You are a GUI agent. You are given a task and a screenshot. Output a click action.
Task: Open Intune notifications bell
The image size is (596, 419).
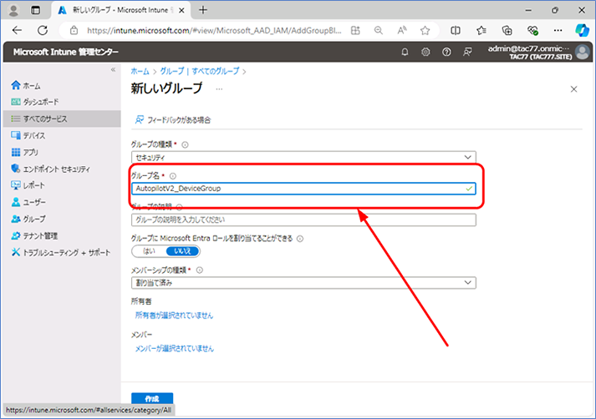coord(405,52)
